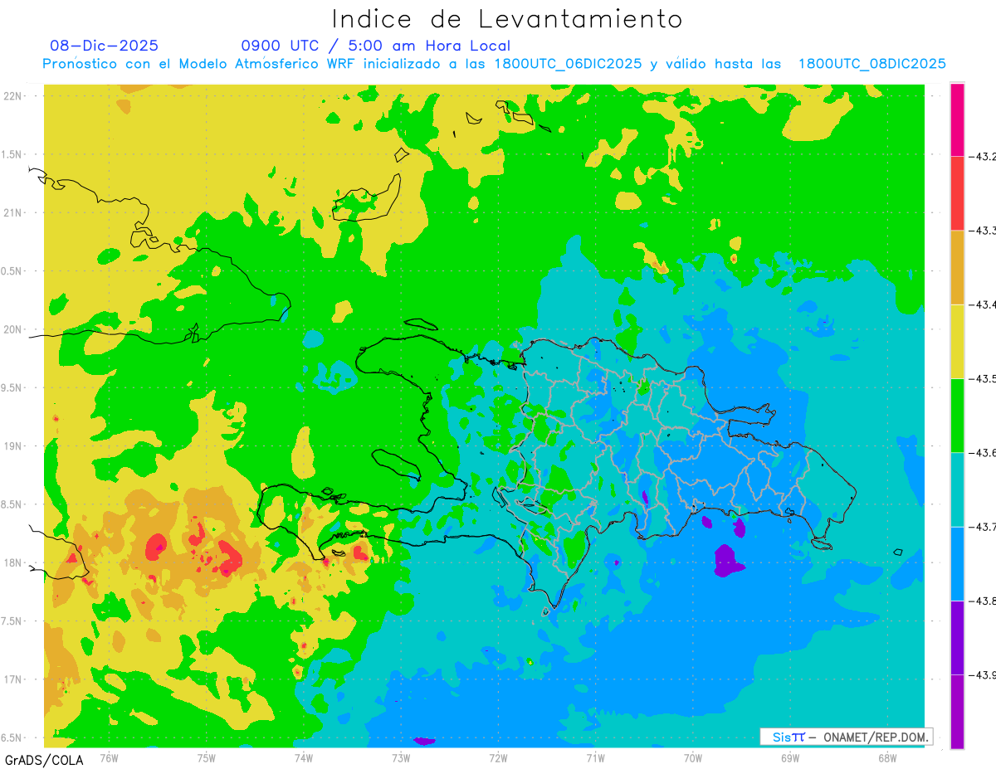
Task: Click the '17N' latitude label
Action: point(13,679)
